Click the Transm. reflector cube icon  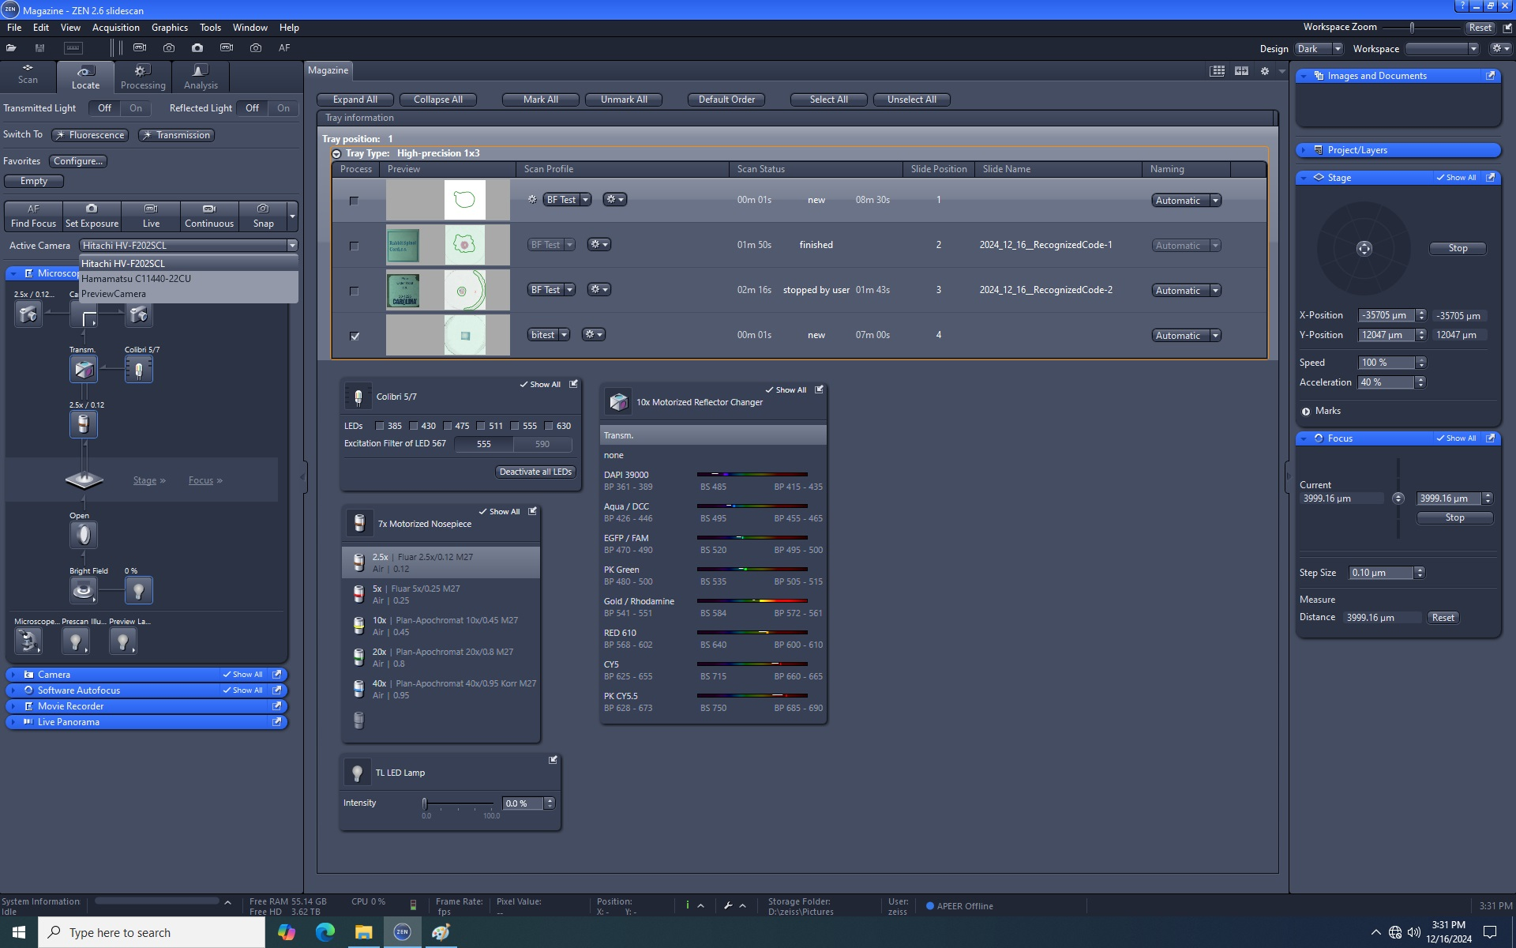[84, 369]
